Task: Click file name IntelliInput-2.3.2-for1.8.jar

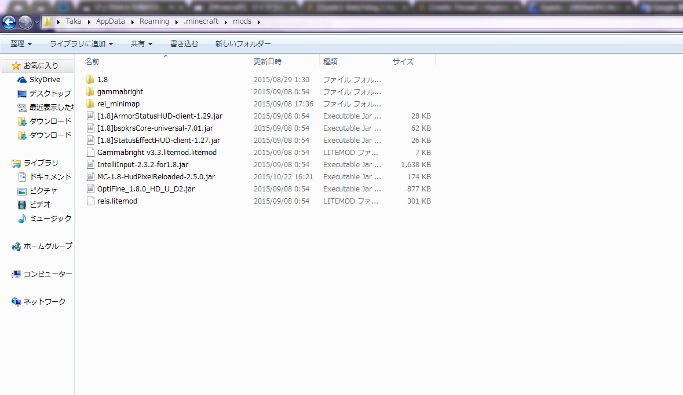Action: pos(143,165)
